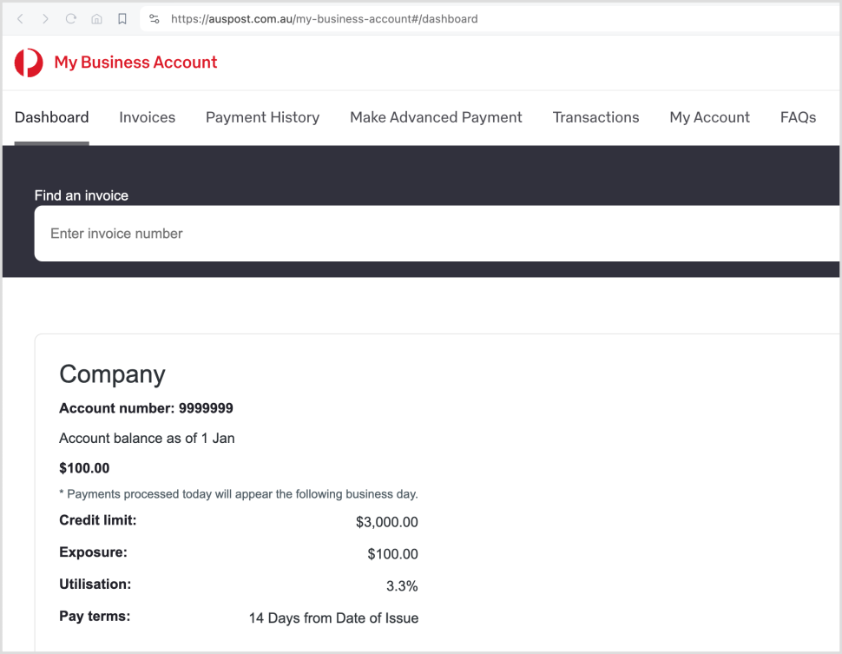Switch to the Invoices tab

click(147, 116)
